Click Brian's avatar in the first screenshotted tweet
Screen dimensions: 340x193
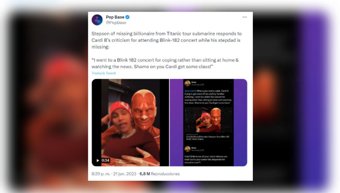(187, 83)
